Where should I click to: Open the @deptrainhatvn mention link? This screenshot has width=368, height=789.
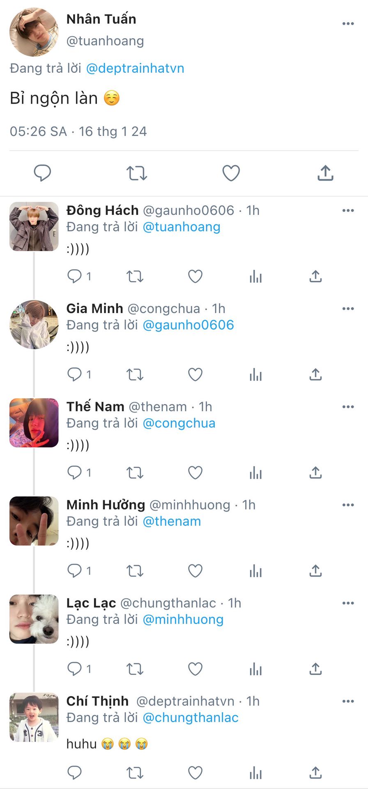135,68
